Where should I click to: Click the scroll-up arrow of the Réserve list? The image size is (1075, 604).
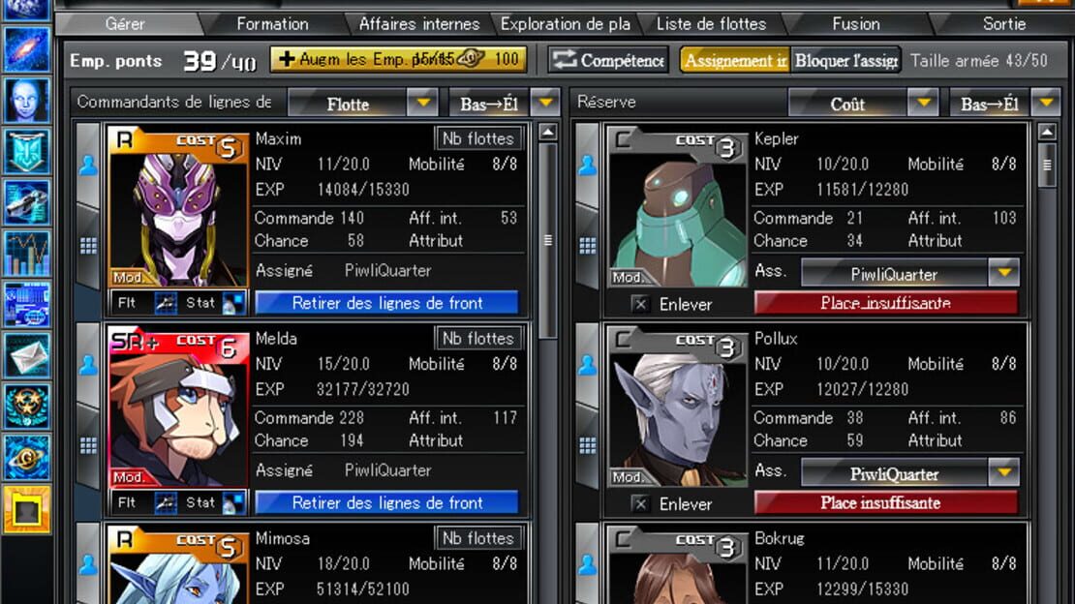coord(1047,132)
